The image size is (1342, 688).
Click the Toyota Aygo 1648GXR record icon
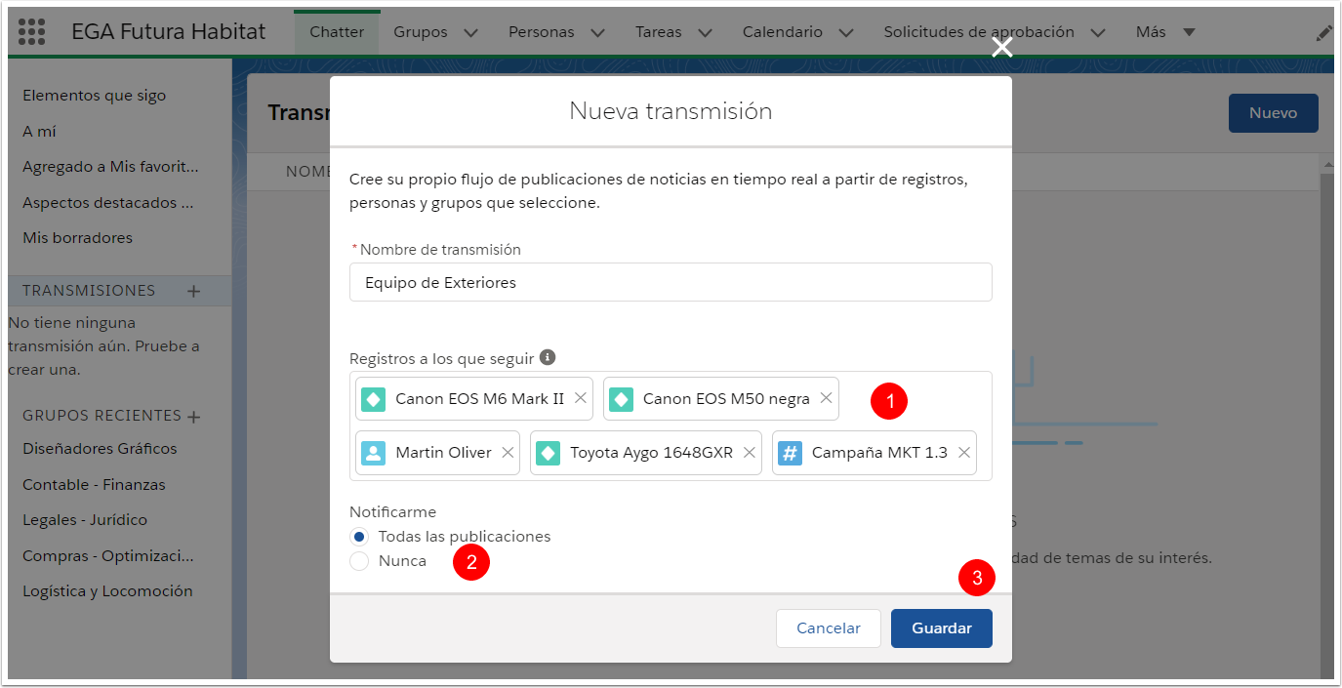point(548,453)
